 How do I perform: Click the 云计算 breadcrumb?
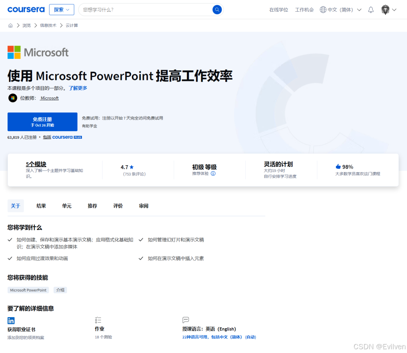click(72, 25)
